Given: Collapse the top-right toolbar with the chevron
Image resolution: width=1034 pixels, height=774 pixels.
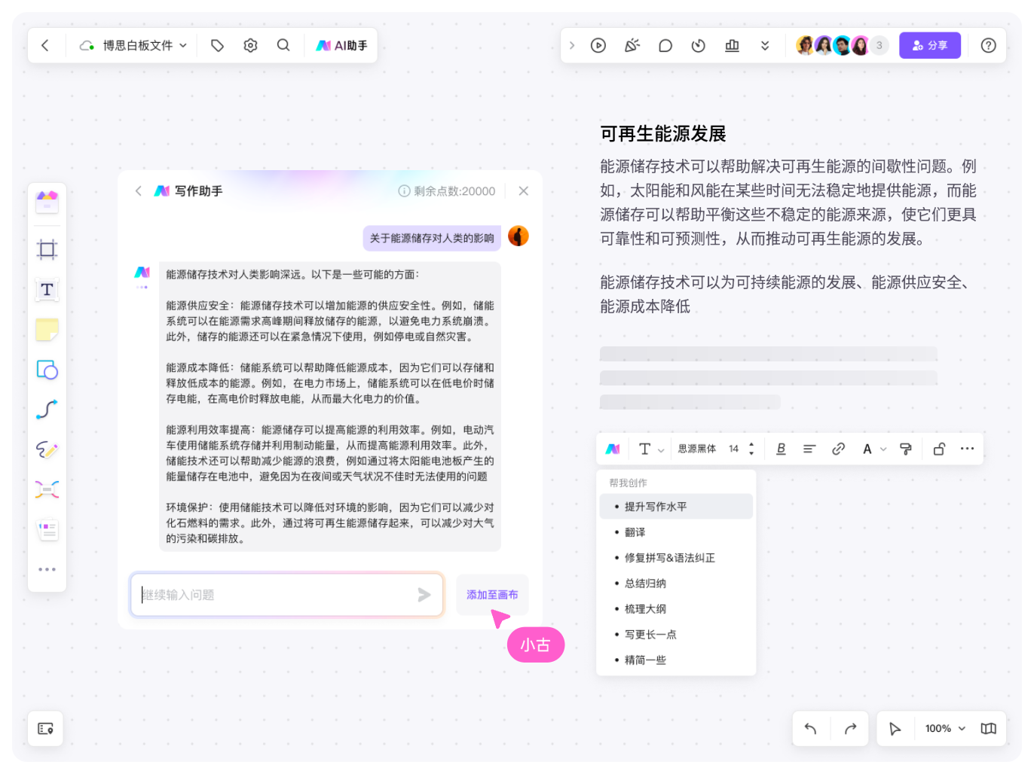Looking at the screenshot, I should click(572, 45).
